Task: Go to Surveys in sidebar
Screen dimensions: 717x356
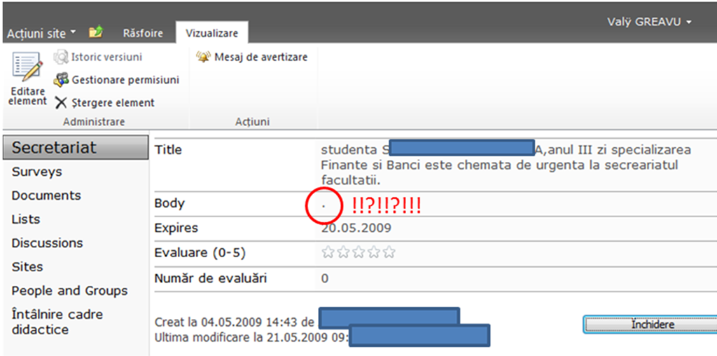Action: (x=36, y=172)
